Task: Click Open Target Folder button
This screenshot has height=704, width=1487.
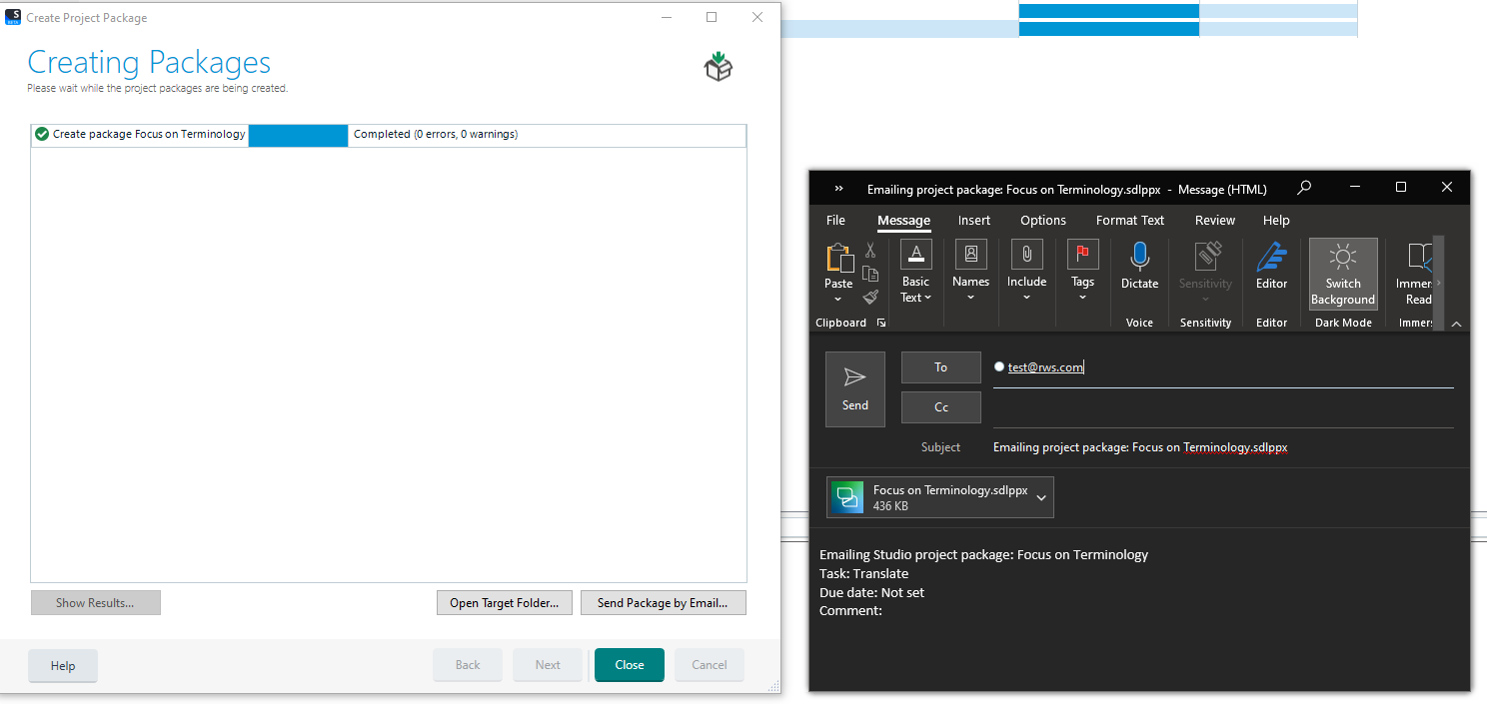Action: coord(505,602)
